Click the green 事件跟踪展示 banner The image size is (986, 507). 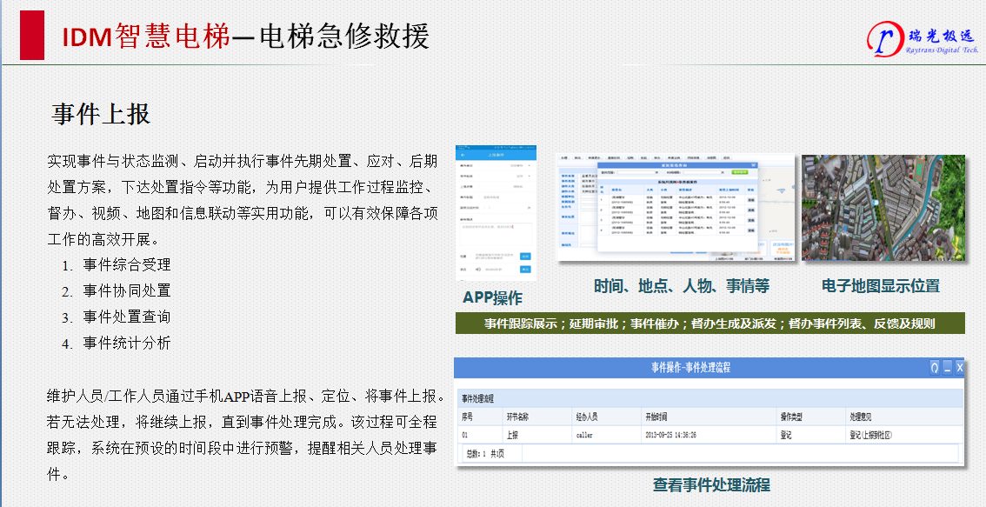[710, 324]
